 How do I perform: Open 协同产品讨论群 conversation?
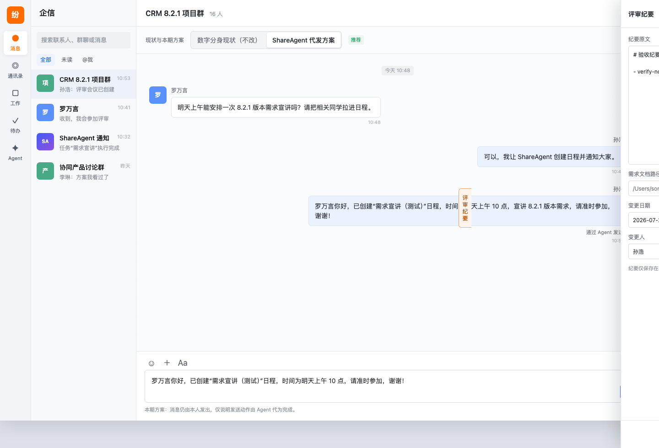83,172
